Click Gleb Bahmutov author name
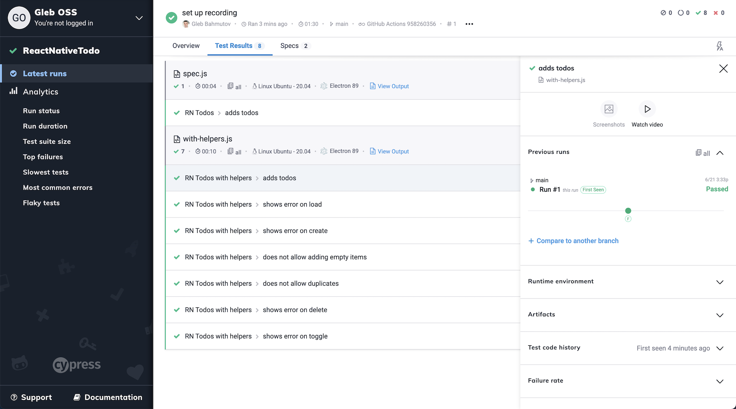 (x=211, y=24)
